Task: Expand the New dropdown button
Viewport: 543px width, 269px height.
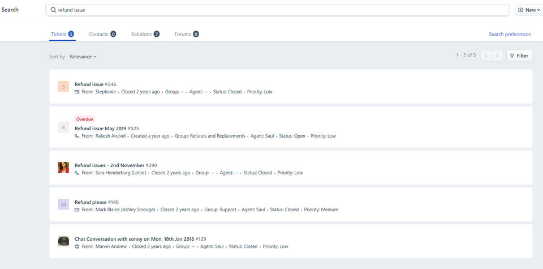Action: pos(529,10)
